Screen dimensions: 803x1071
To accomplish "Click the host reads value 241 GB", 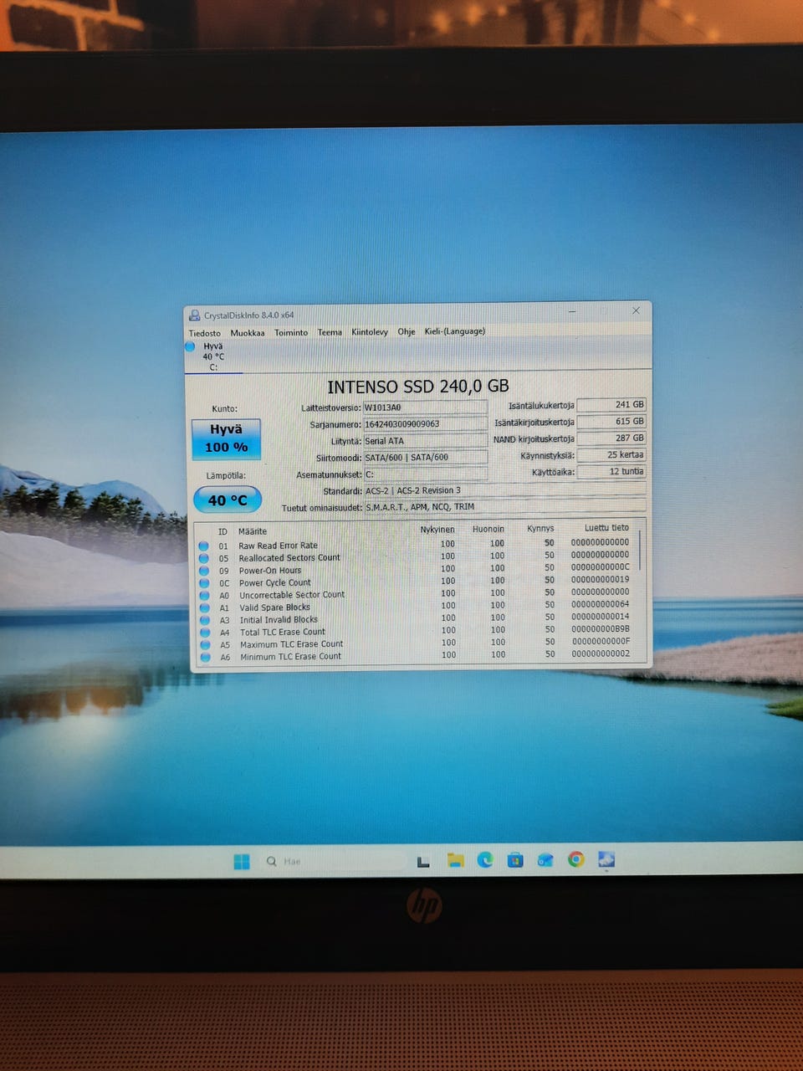I will click(x=611, y=405).
